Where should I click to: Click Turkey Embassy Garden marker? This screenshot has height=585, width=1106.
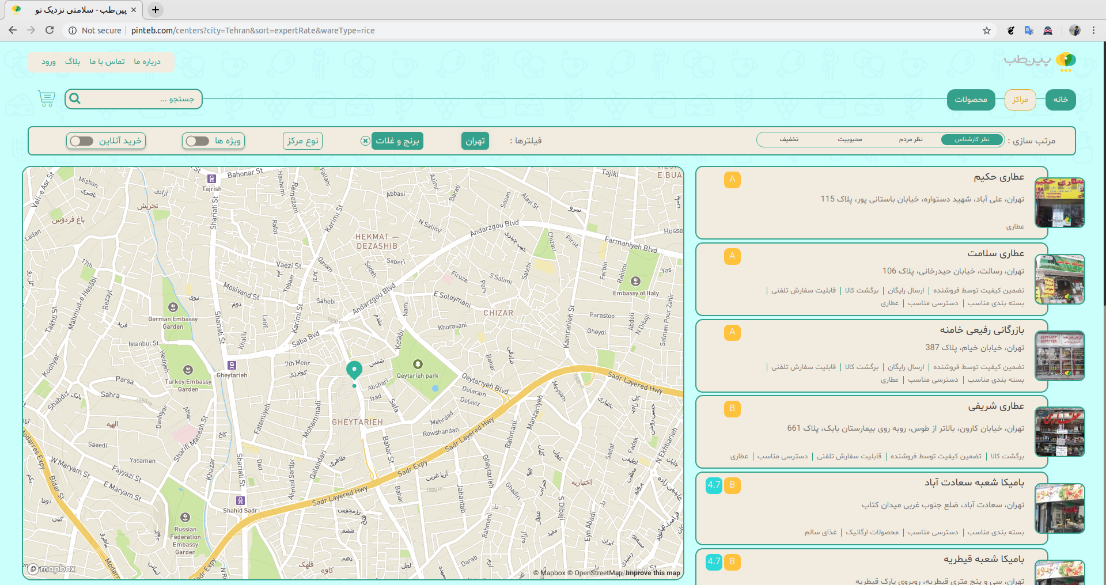pos(188,370)
